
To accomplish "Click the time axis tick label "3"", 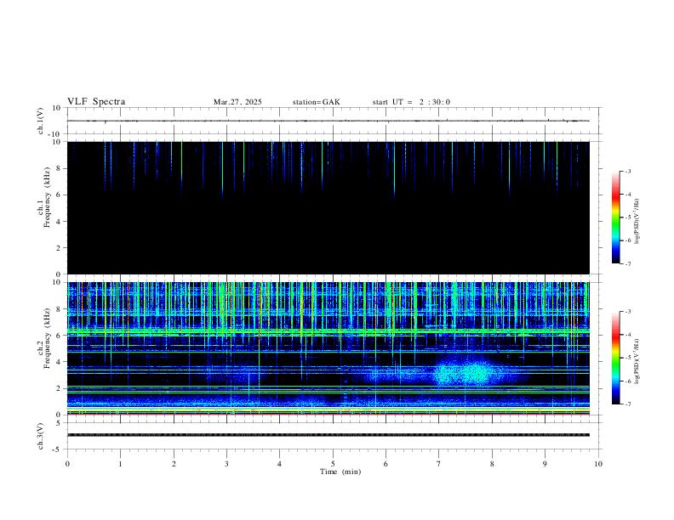I will pos(226,464).
